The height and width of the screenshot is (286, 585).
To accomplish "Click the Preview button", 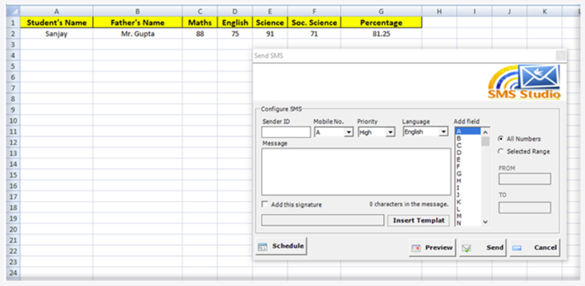I will [433, 247].
